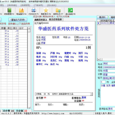Click the quantity cell showing 30
This screenshot has height=115, width=115.
click(4, 34)
